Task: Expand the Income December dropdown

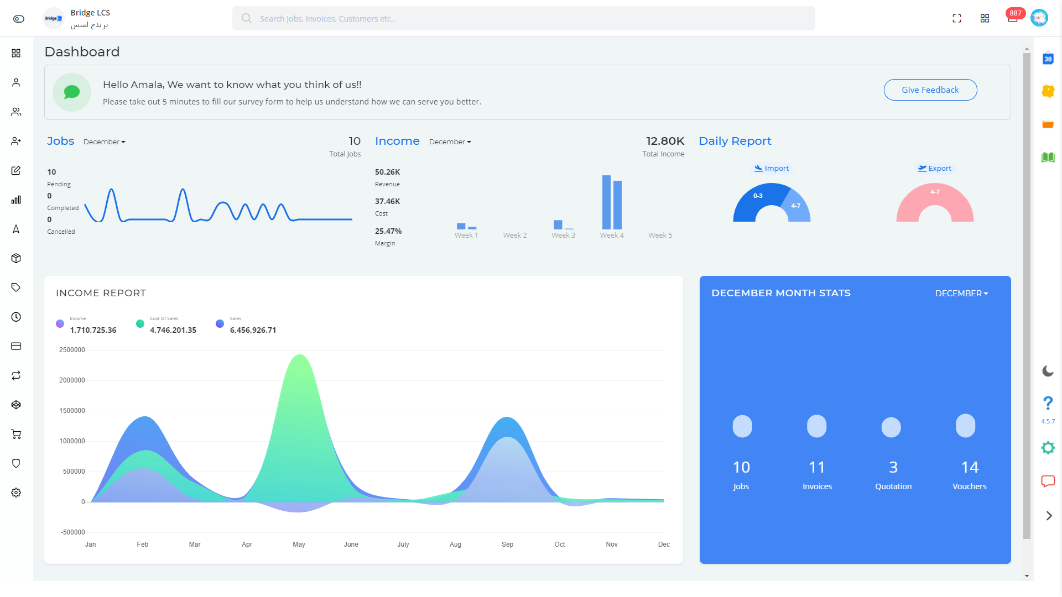Action: click(x=449, y=142)
